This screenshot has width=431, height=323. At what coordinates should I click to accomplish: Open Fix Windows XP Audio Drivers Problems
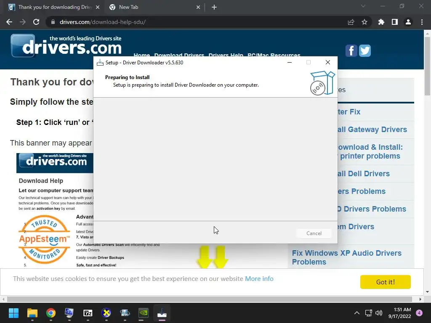pos(347,257)
